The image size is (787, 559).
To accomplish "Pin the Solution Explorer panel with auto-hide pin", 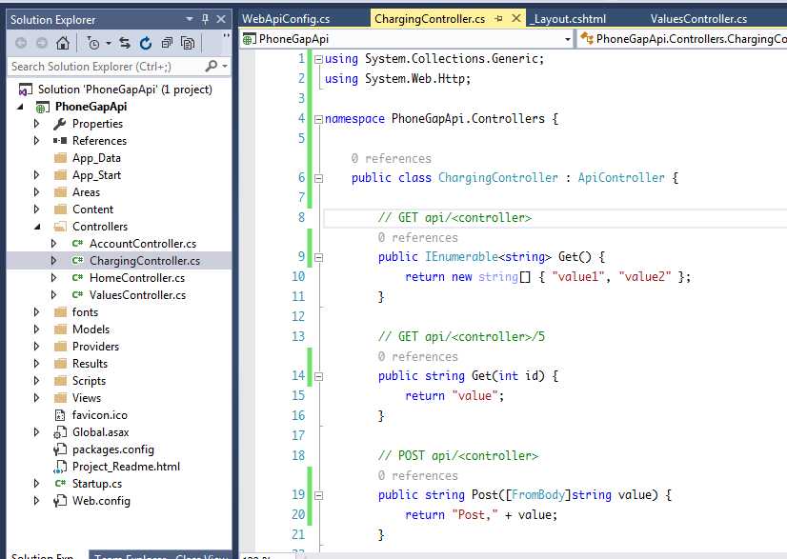I will [205, 19].
